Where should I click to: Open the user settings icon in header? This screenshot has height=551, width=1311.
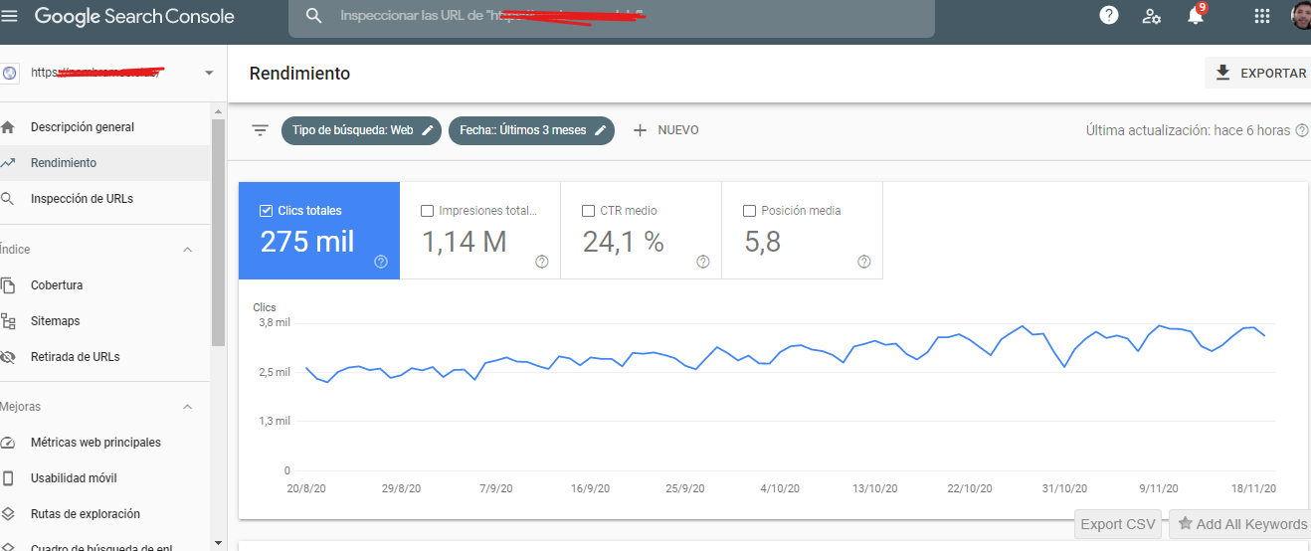pyautogui.click(x=1152, y=16)
